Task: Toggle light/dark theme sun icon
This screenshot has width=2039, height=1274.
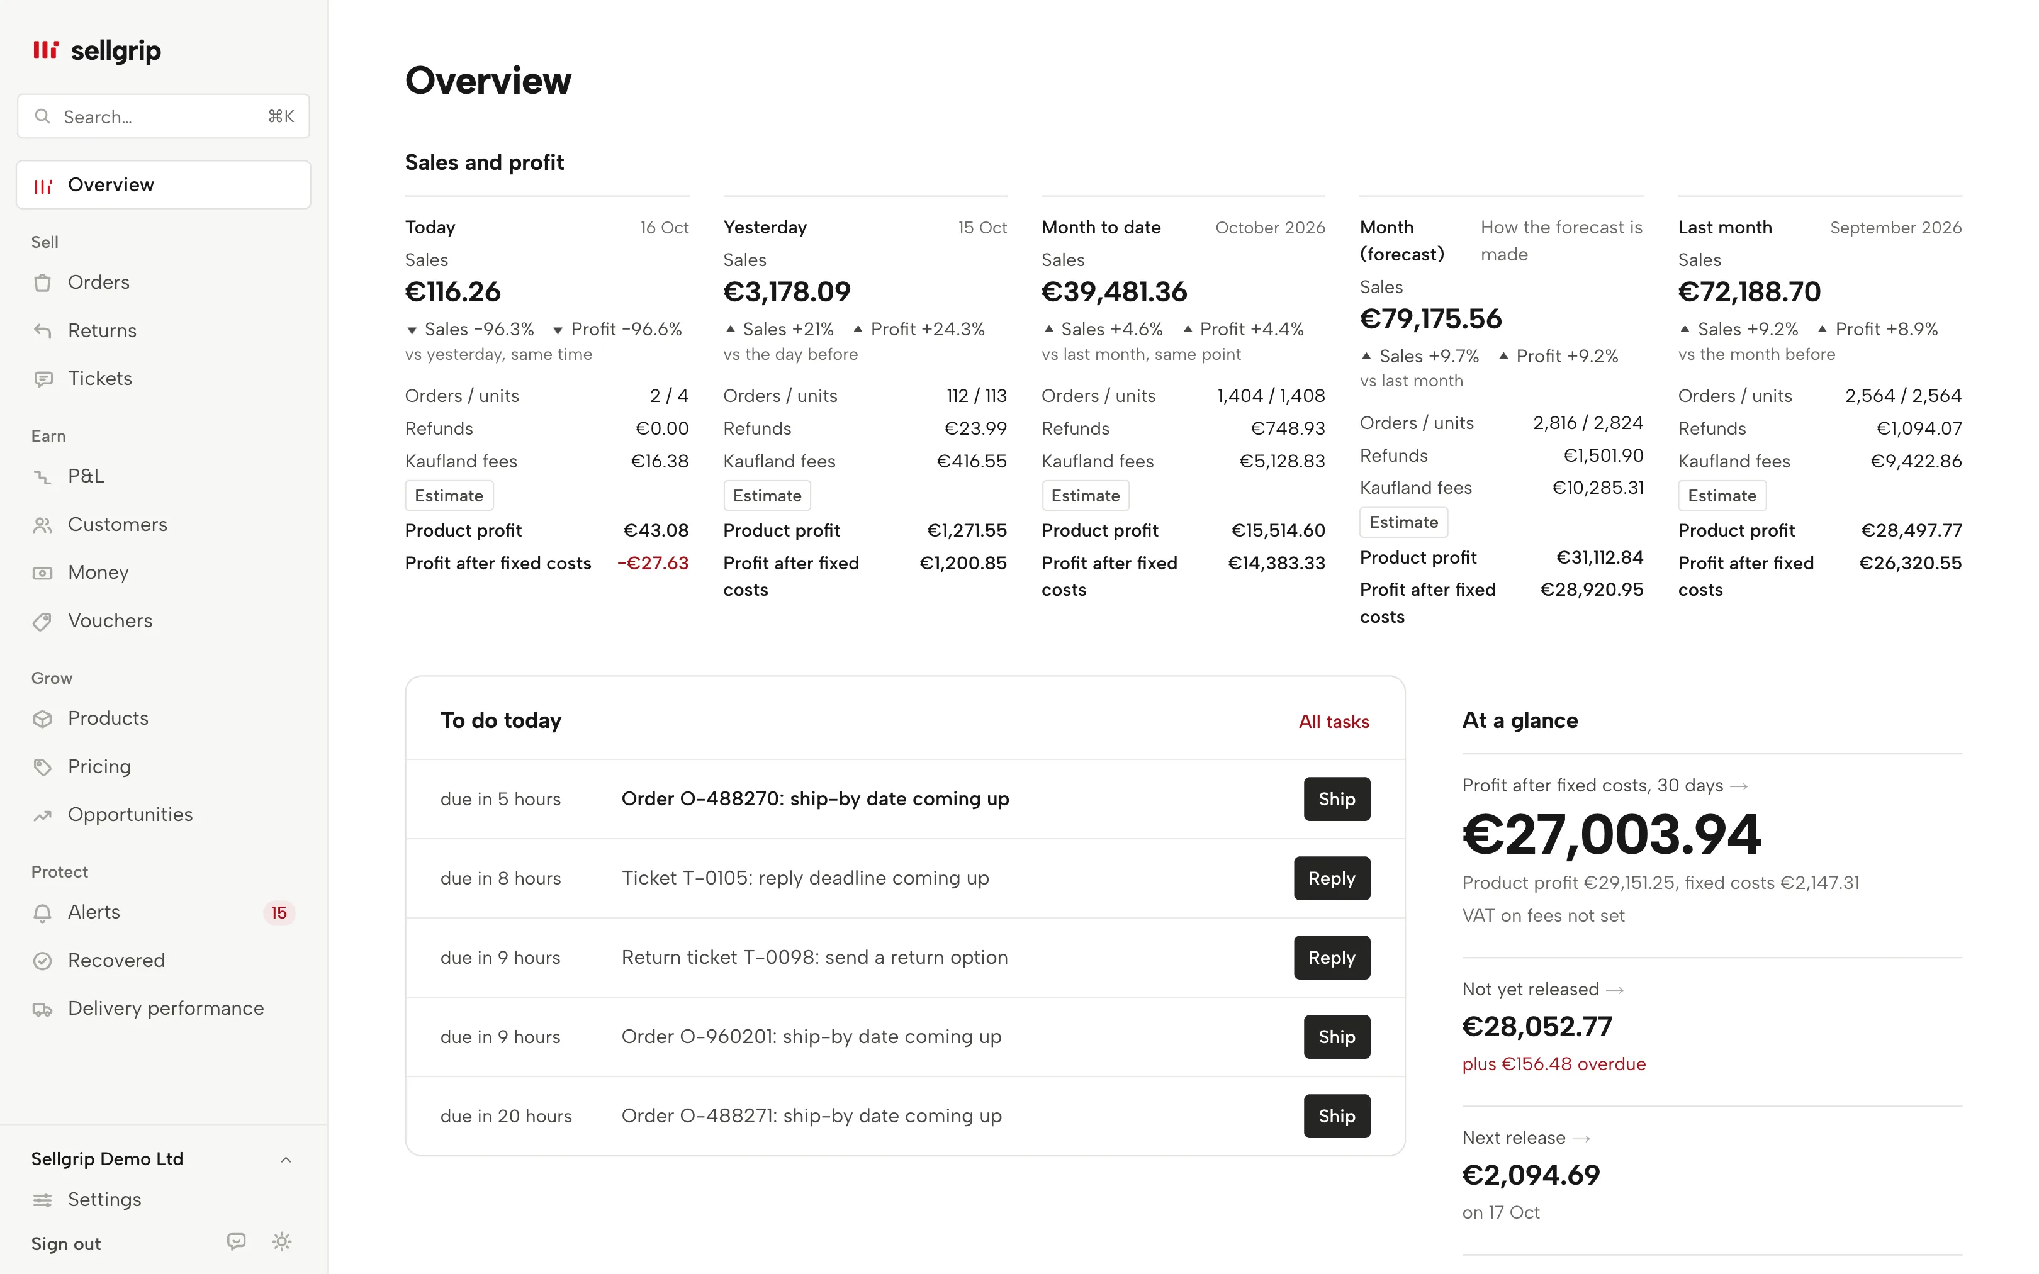Action: tap(281, 1241)
